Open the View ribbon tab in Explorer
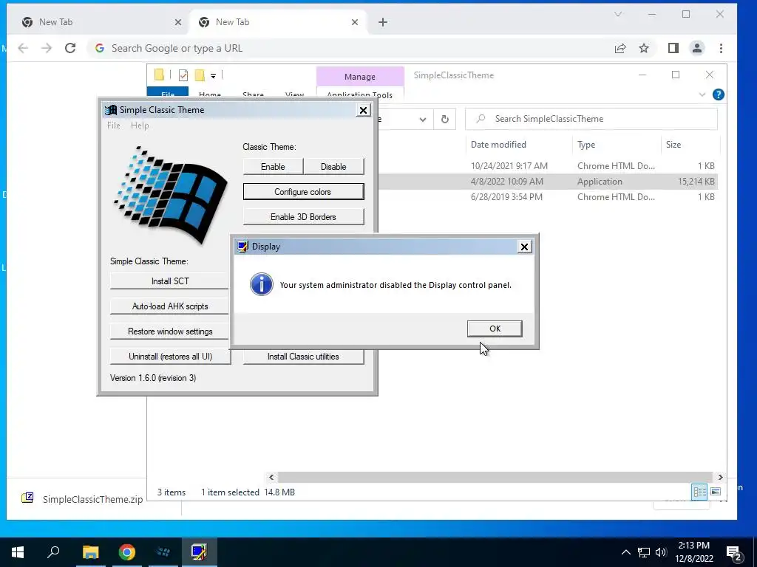This screenshot has width=757, height=567. 294,94
